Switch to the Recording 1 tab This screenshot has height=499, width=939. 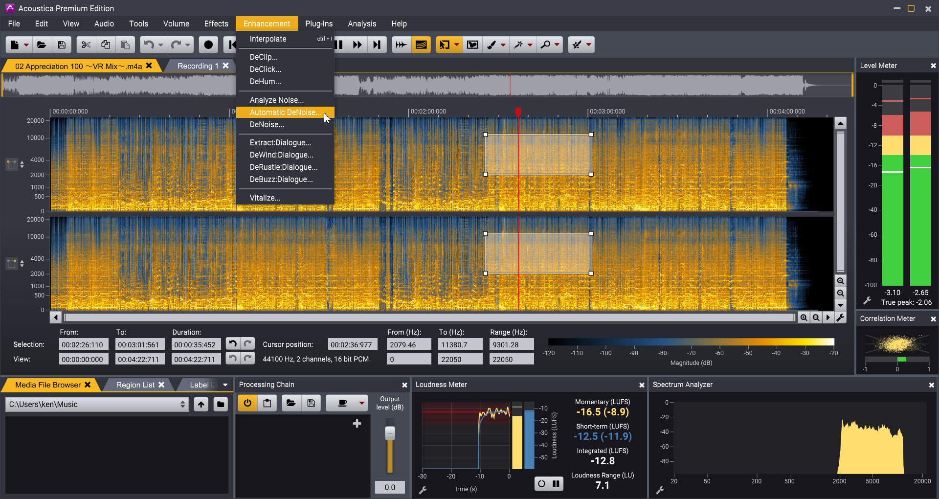198,66
